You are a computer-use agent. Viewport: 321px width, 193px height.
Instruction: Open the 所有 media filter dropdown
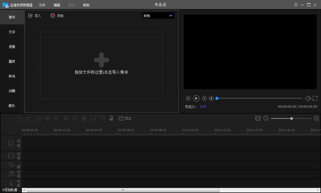(158, 16)
